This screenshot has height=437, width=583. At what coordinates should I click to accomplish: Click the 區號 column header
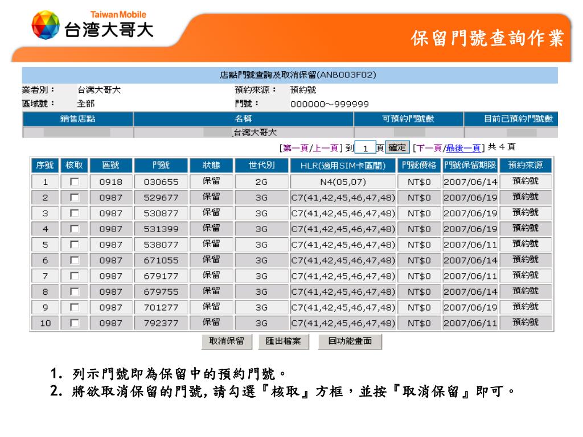tap(111, 166)
